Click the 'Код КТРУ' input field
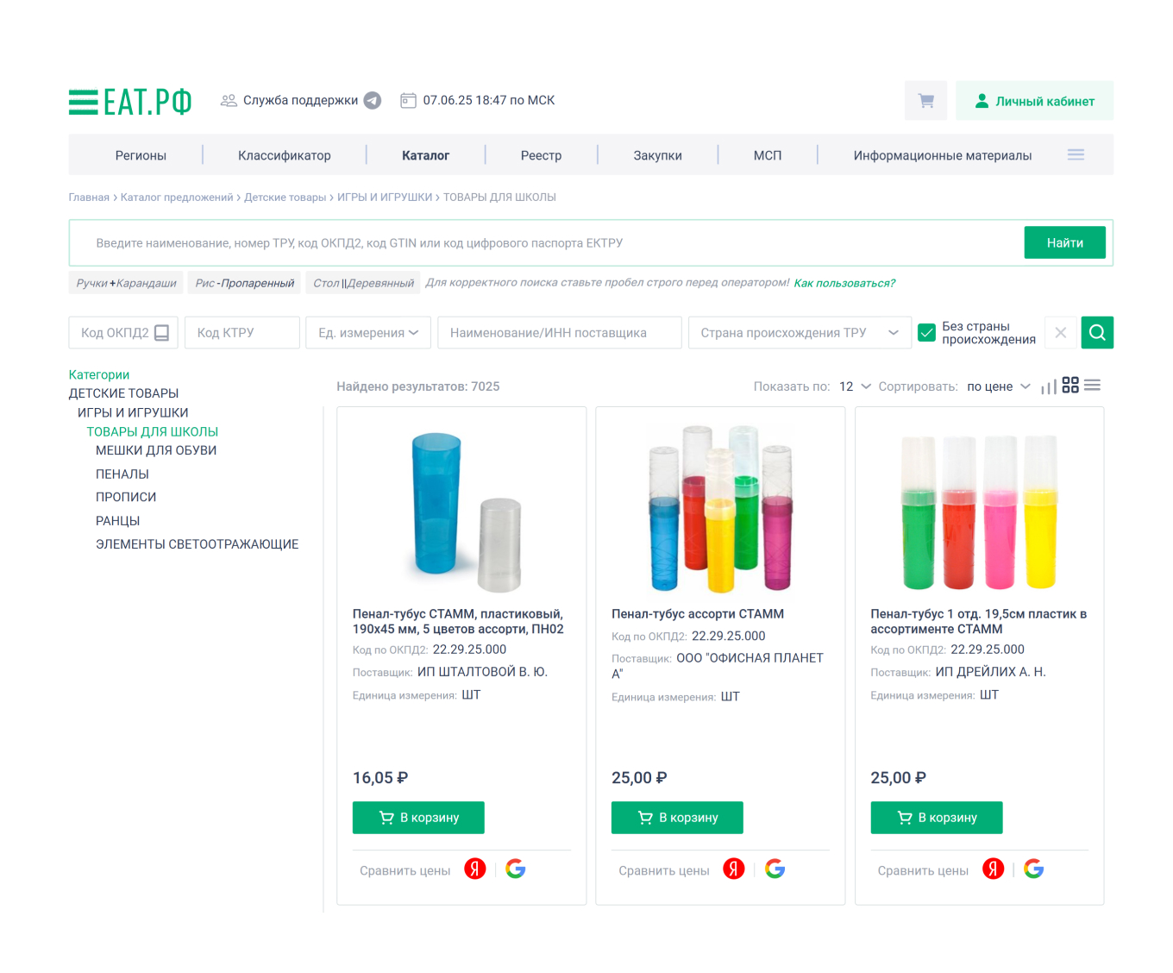1173x973 pixels. point(242,333)
